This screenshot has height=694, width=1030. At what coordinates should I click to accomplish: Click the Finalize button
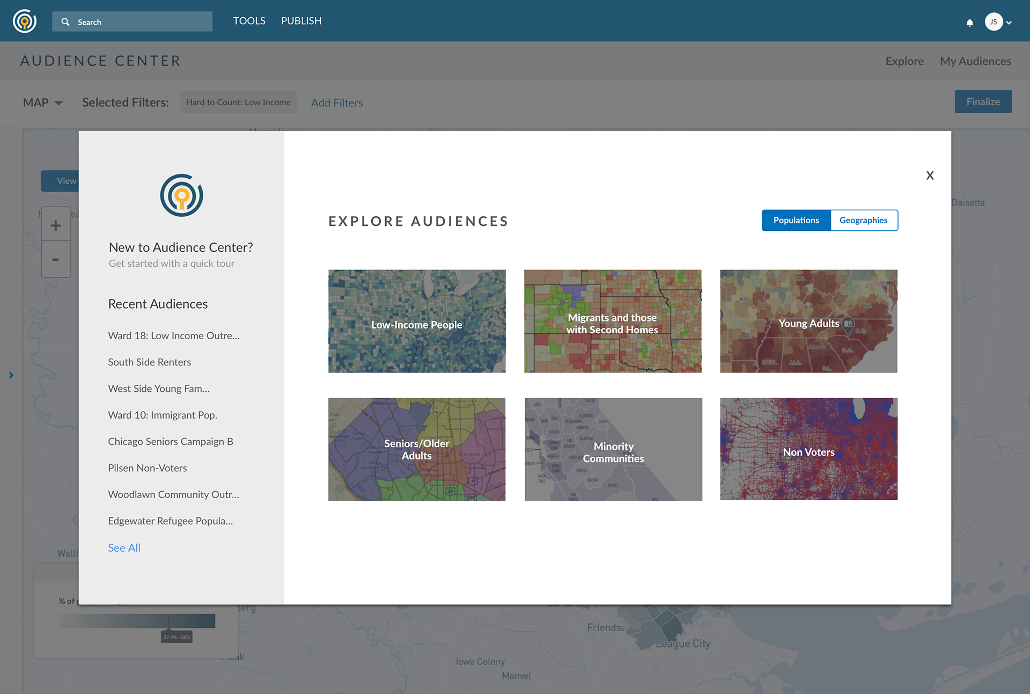pyautogui.click(x=983, y=101)
